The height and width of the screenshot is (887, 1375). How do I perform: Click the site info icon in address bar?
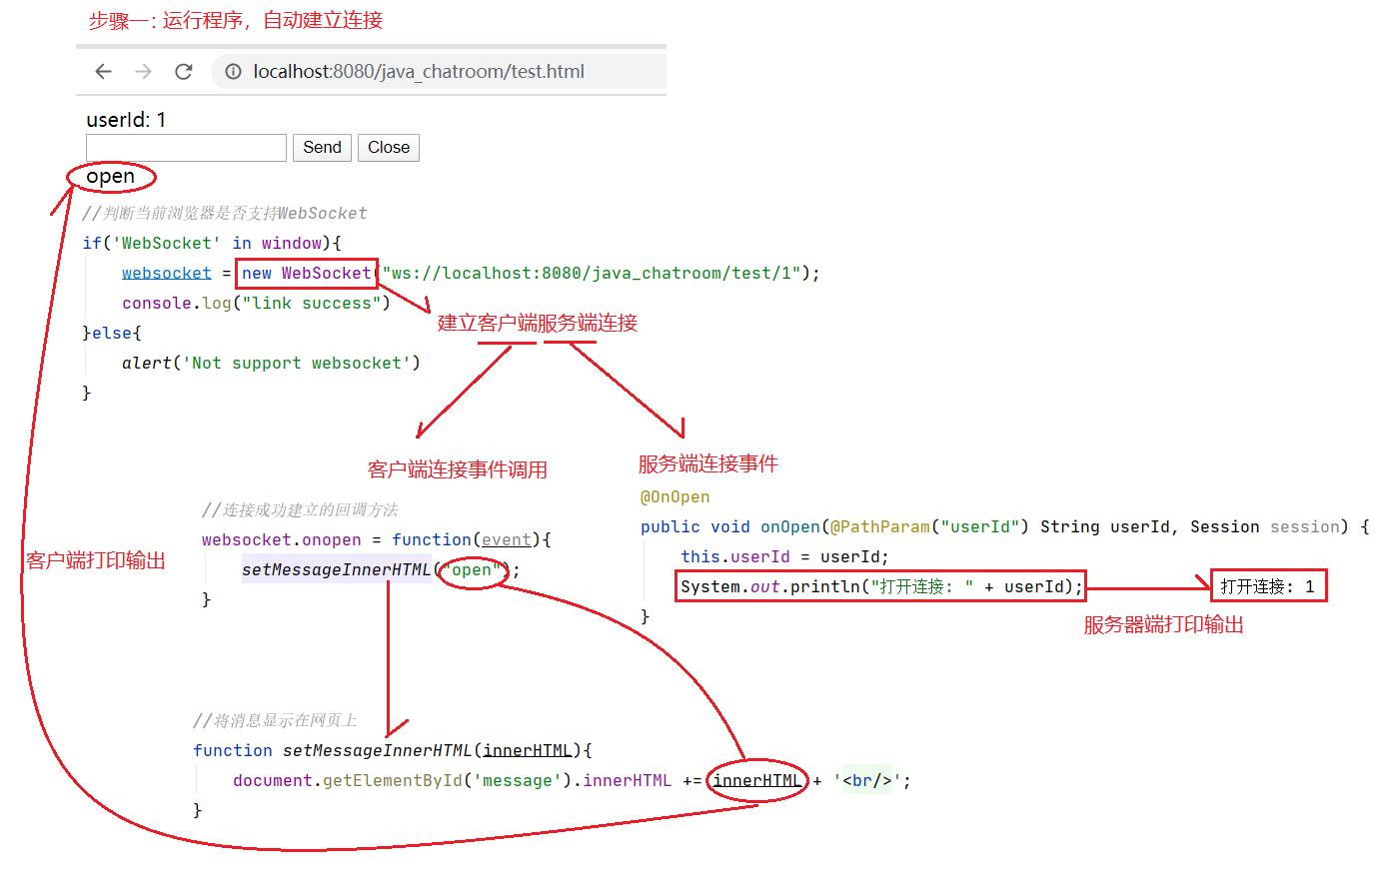coord(233,71)
